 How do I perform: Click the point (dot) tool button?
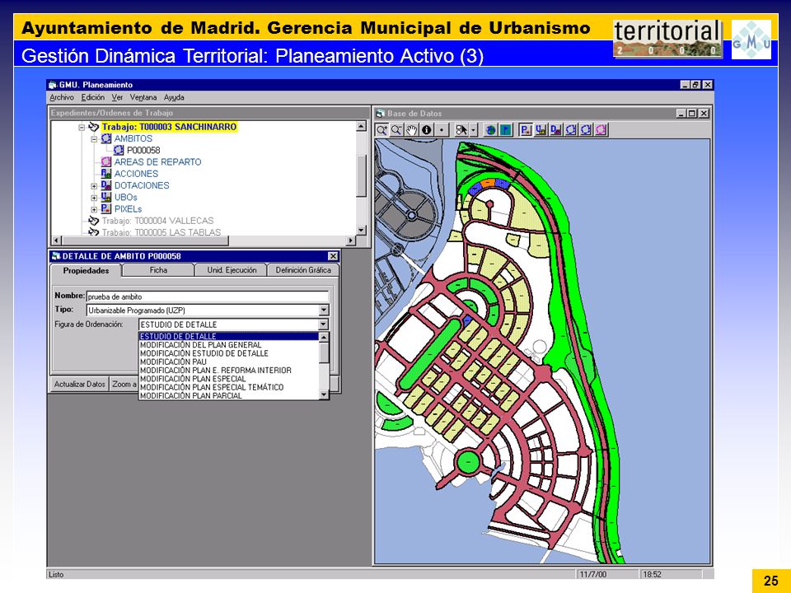442,130
